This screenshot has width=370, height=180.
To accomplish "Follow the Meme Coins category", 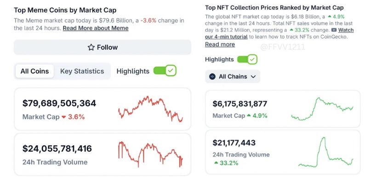I will (102, 47).
